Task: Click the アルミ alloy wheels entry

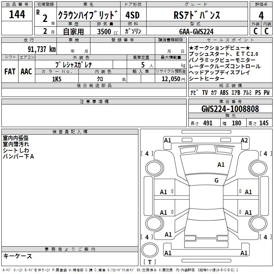Action: coord(247,92)
